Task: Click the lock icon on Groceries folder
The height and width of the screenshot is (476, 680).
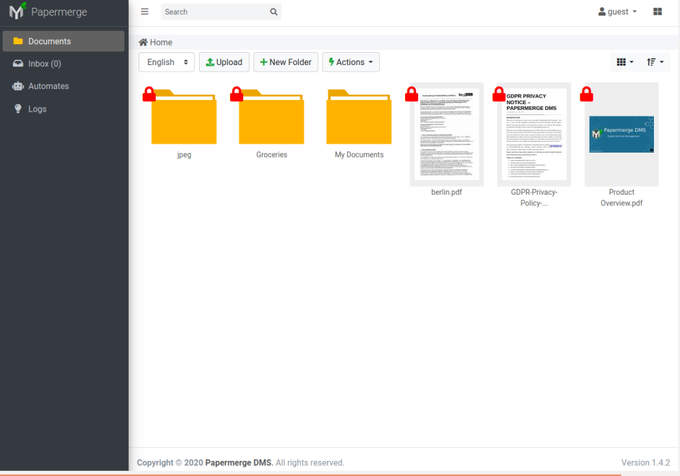Action: click(x=238, y=93)
